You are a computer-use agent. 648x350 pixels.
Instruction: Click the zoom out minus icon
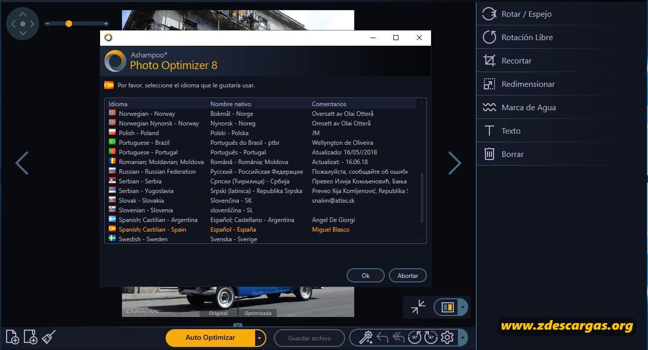[x=47, y=23]
